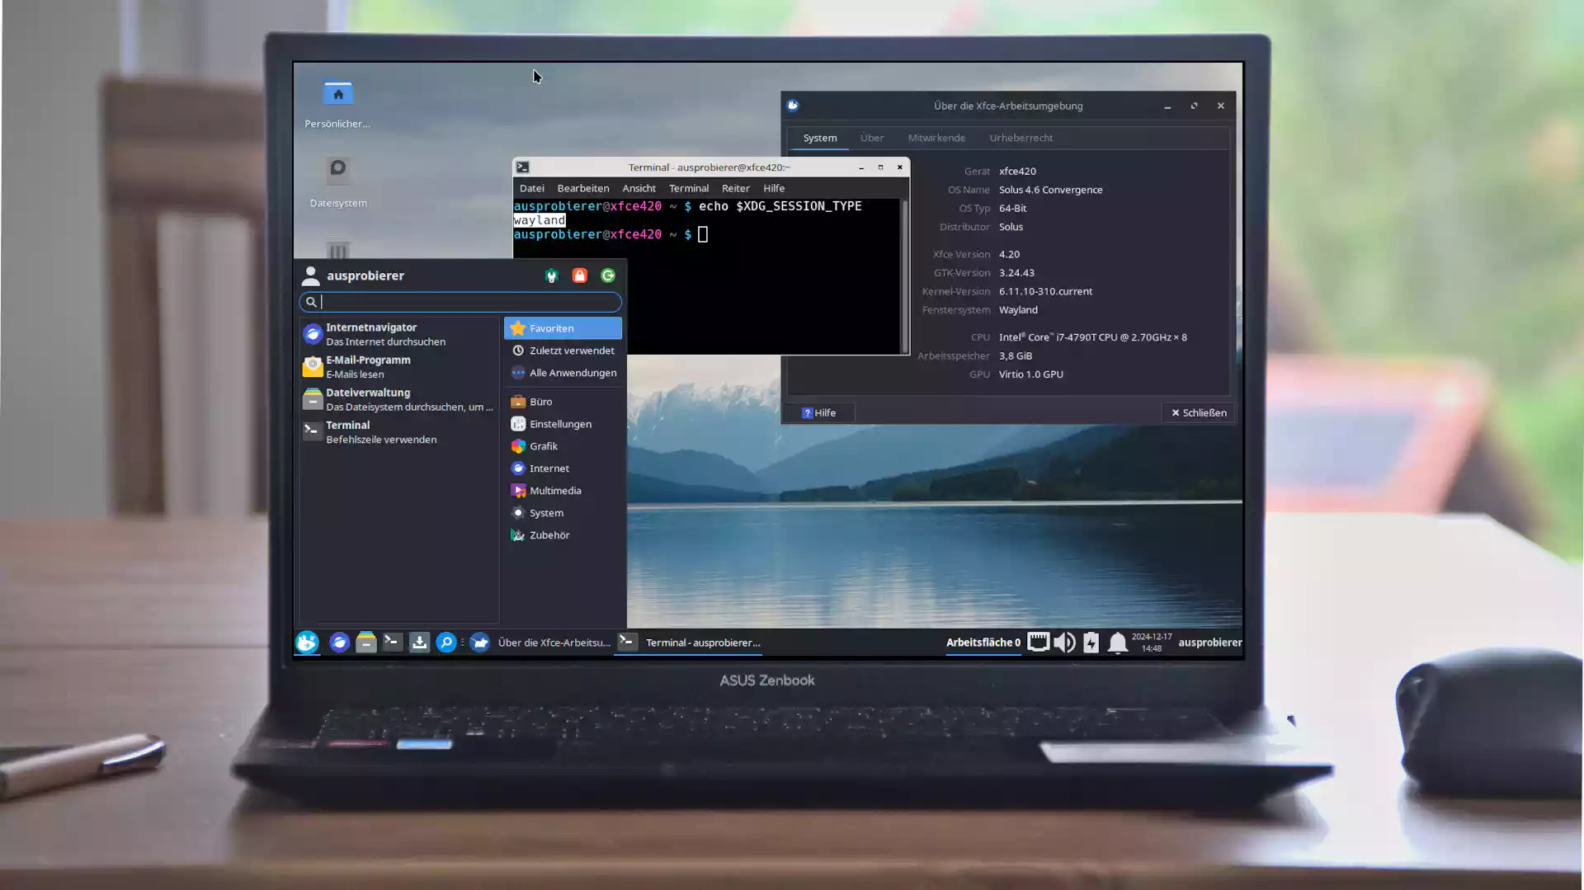
Task: Launch Internetnavigator from favorites
Action: pos(398,334)
